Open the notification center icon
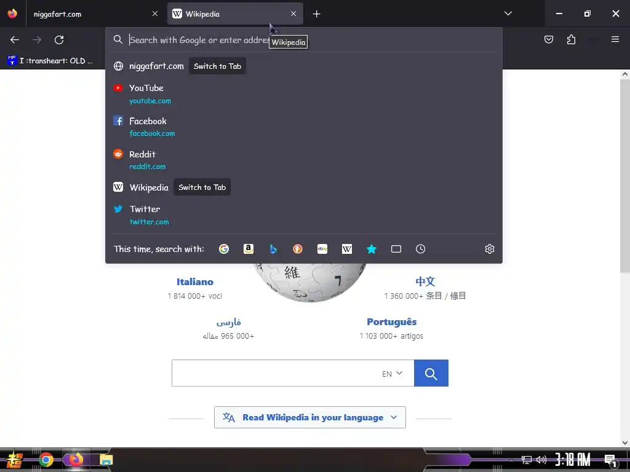Image resolution: width=630 pixels, height=472 pixels. pyautogui.click(x=611, y=460)
